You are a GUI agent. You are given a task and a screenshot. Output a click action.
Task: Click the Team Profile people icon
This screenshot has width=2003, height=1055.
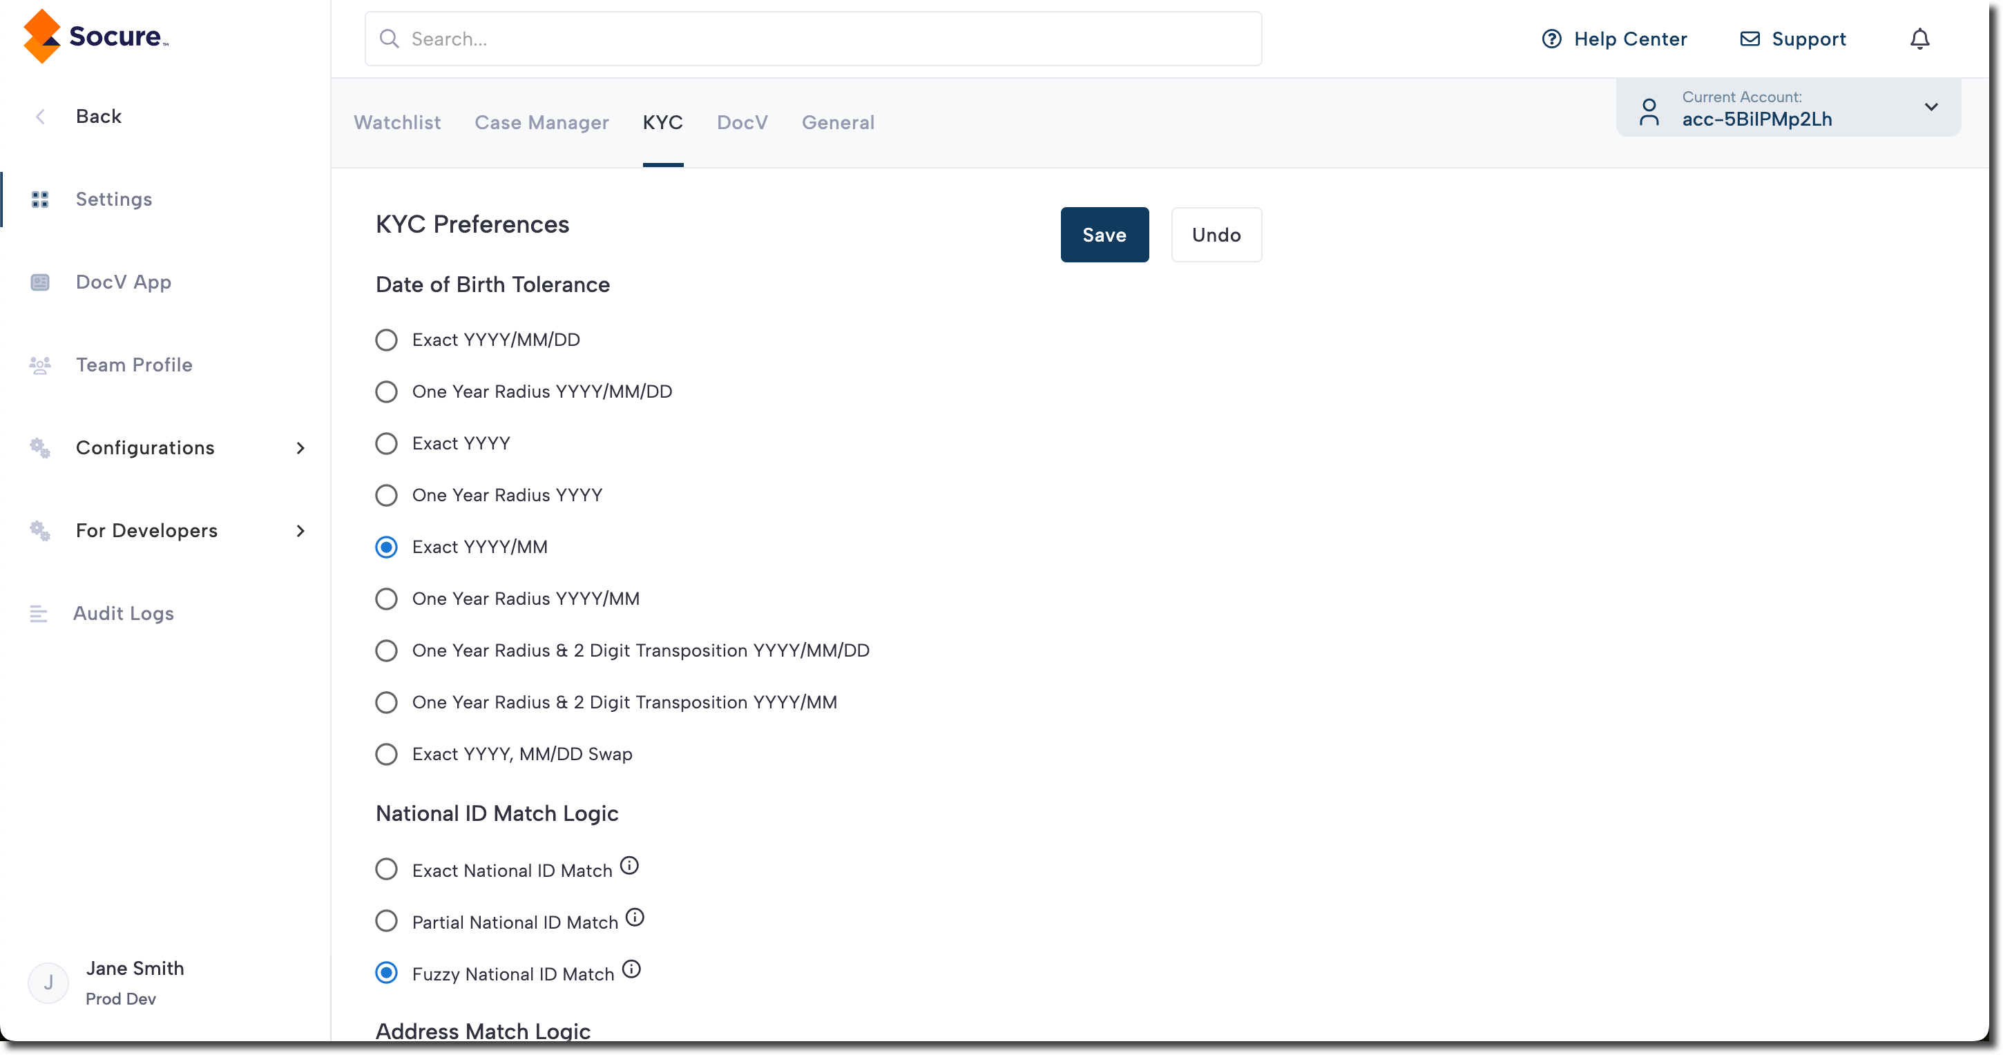[x=39, y=365]
